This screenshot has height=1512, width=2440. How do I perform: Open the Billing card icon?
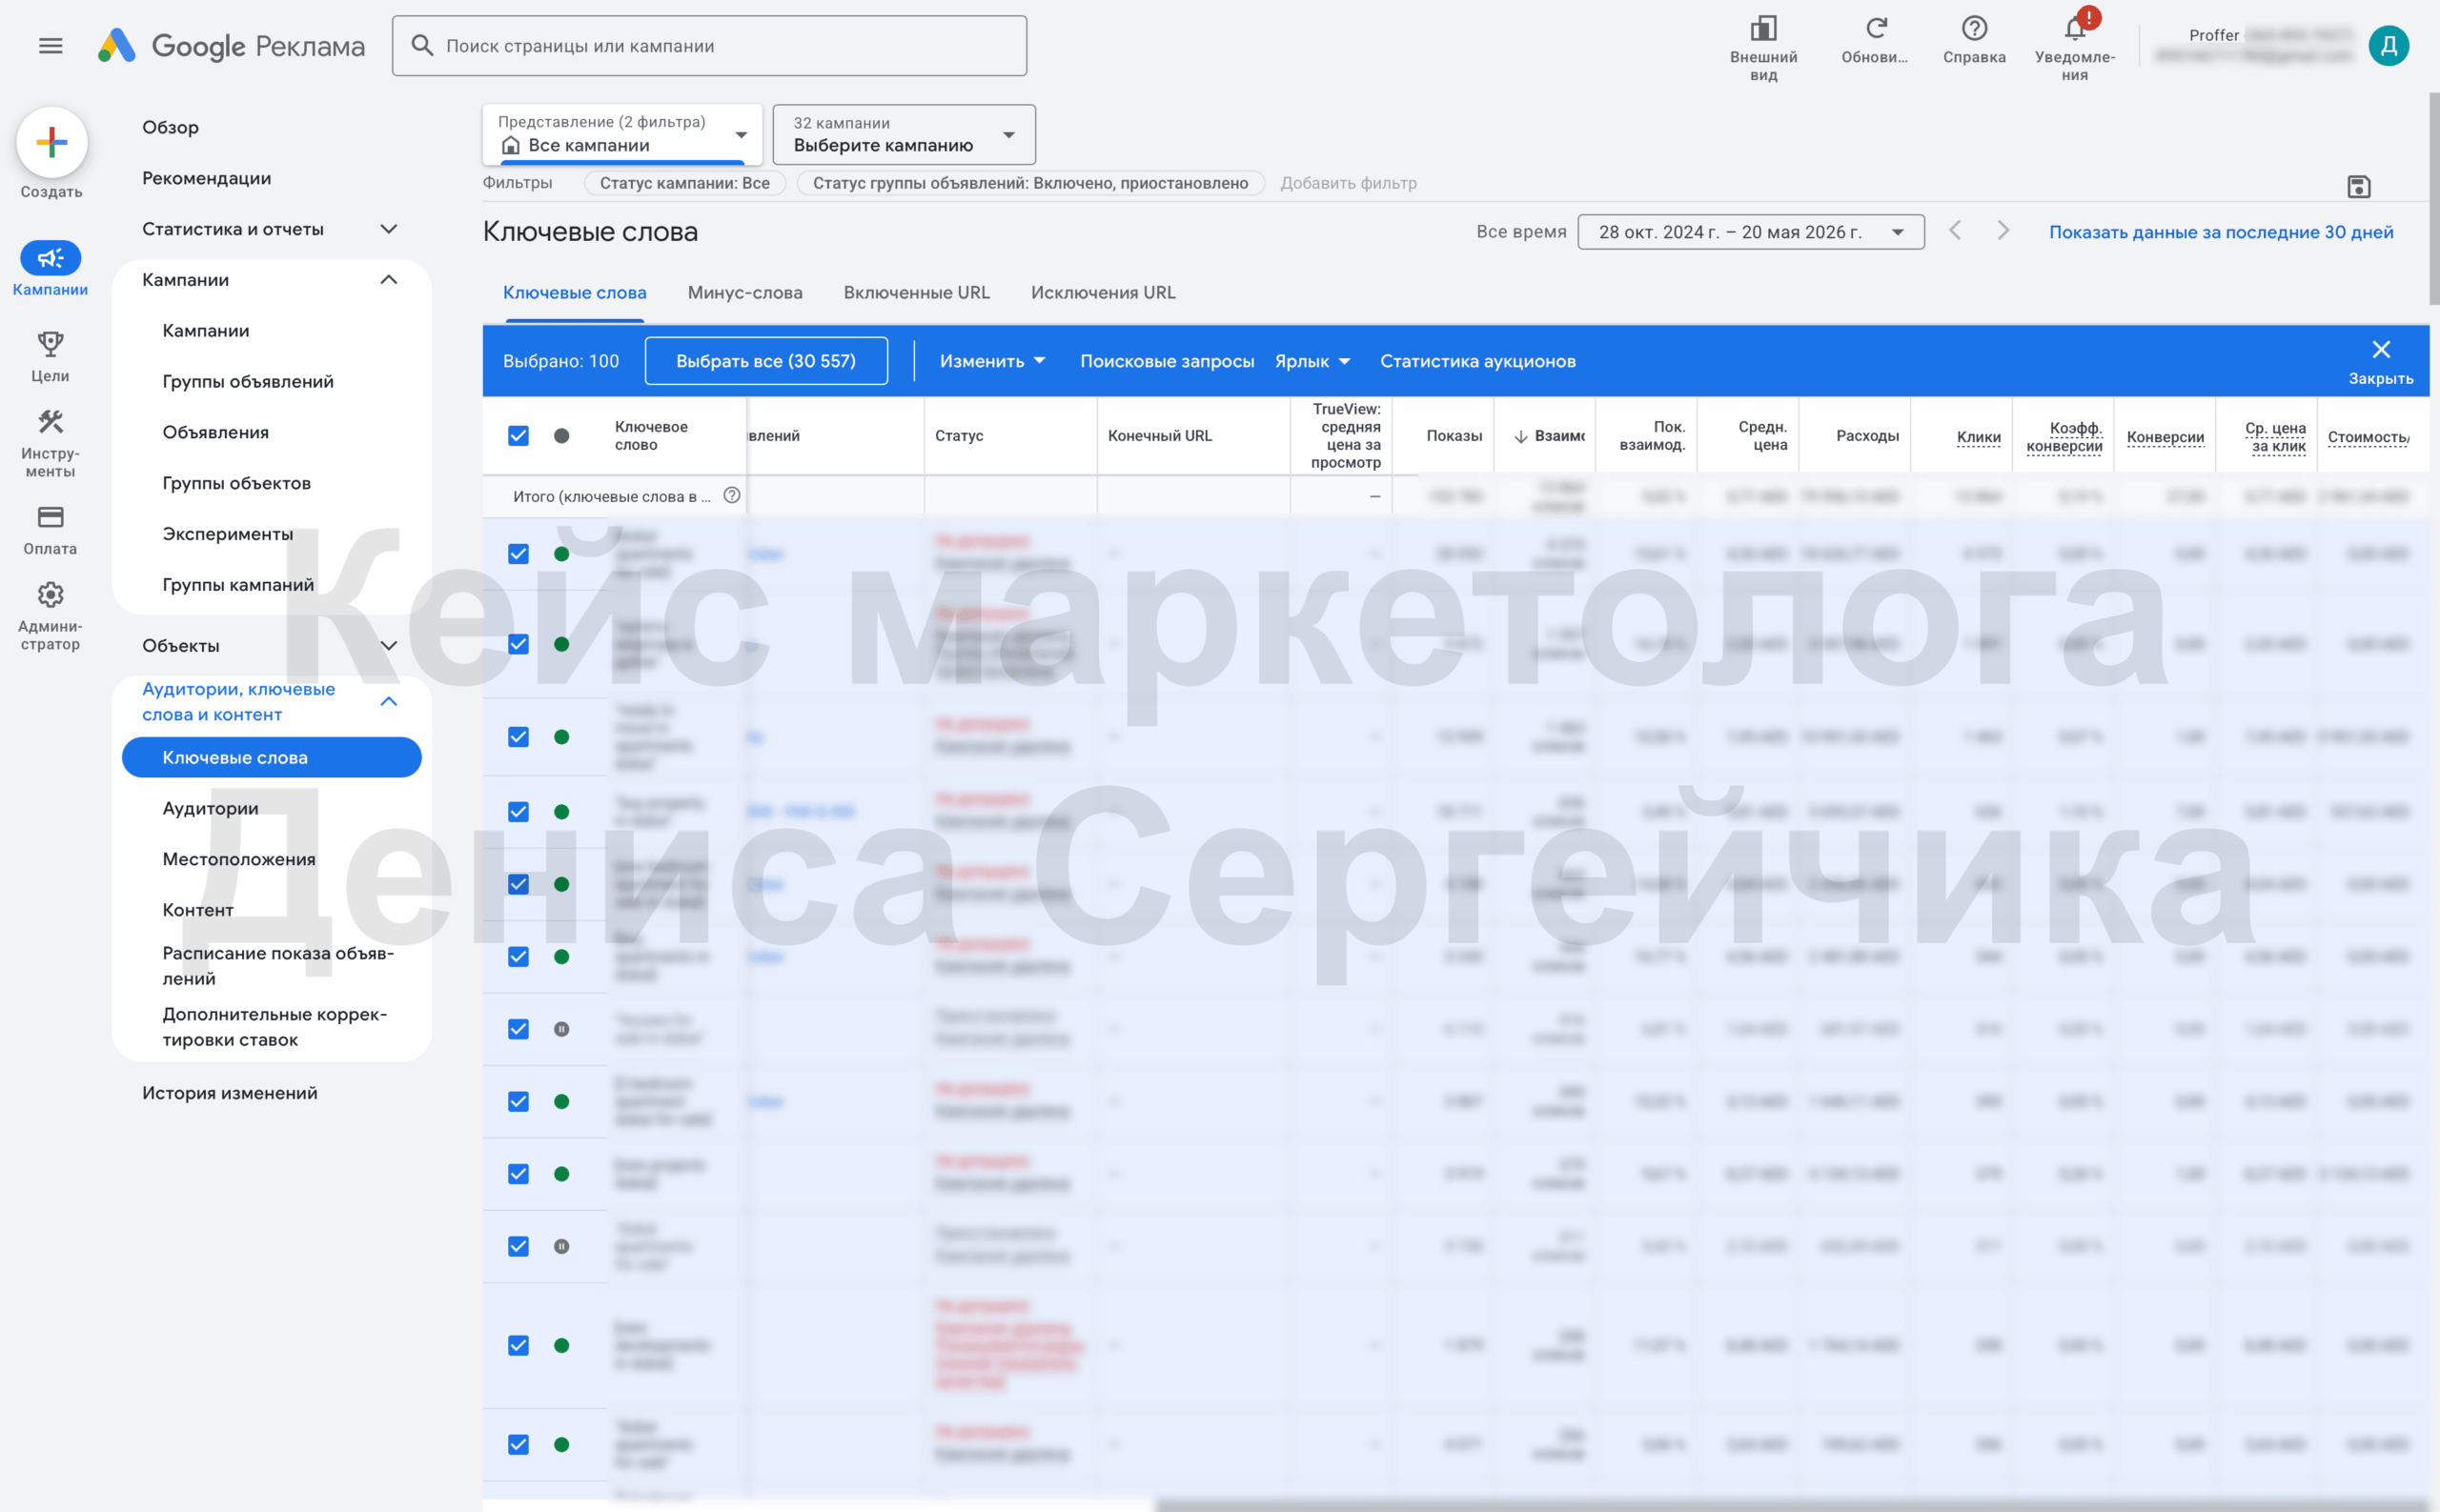[50, 517]
